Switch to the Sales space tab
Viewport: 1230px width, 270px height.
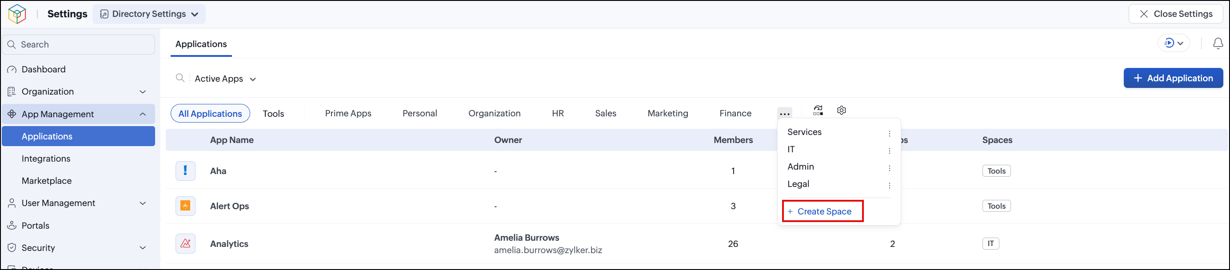606,114
